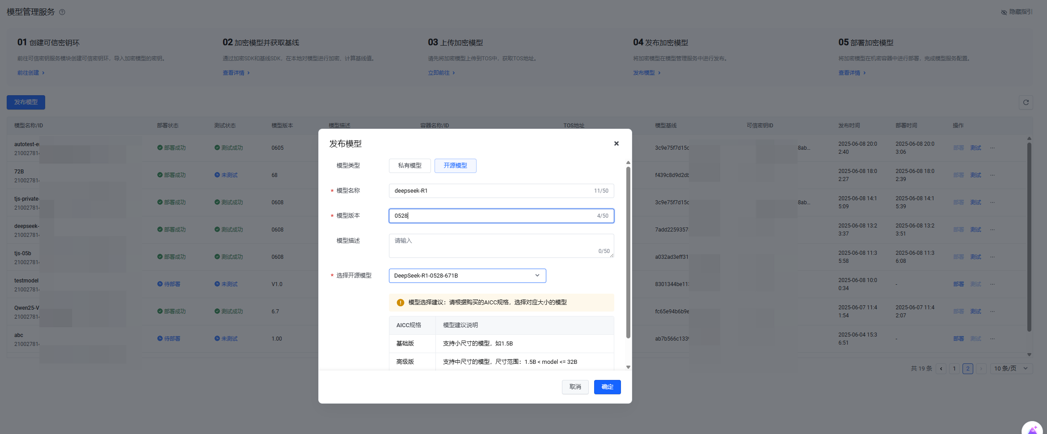This screenshot has height=434, width=1047.
Task: Click the 模型版本 input field
Action: tap(501, 216)
